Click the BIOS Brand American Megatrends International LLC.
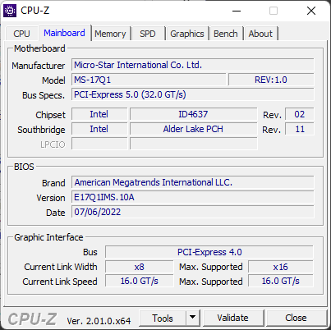 (193, 182)
